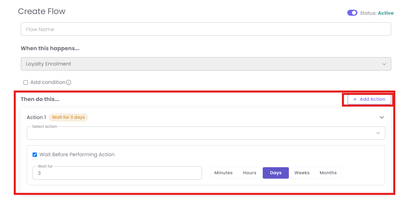Toggle the flow Status switch
The image size is (405, 198).
click(352, 13)
